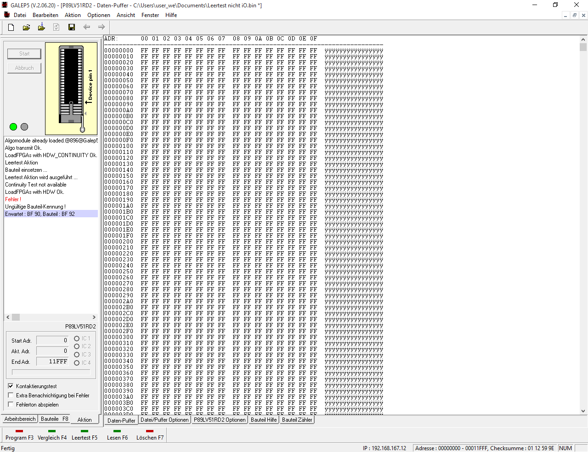The height and width of the screenshot is (452, 588).
Task: Select the IC 2 radio button
Action: 77,346
